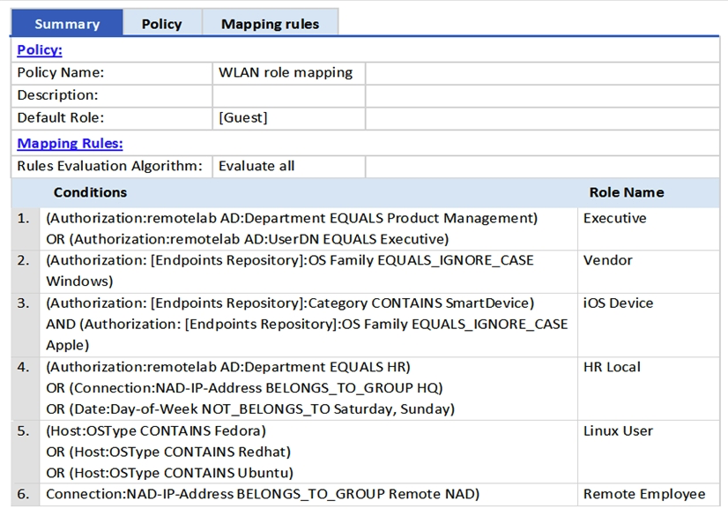Click the Category CONTAINS SmartDevice condition
This screenshot has height=509, width=728.
tap(290, 303)
